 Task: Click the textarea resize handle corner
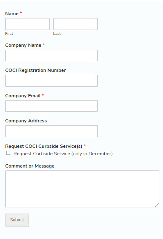click(157, 205)
